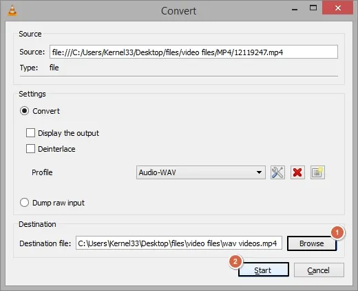The width and height of the screenshot is (358, 291).
Task: Cancel the convert dialog
Action: [319, 270]
